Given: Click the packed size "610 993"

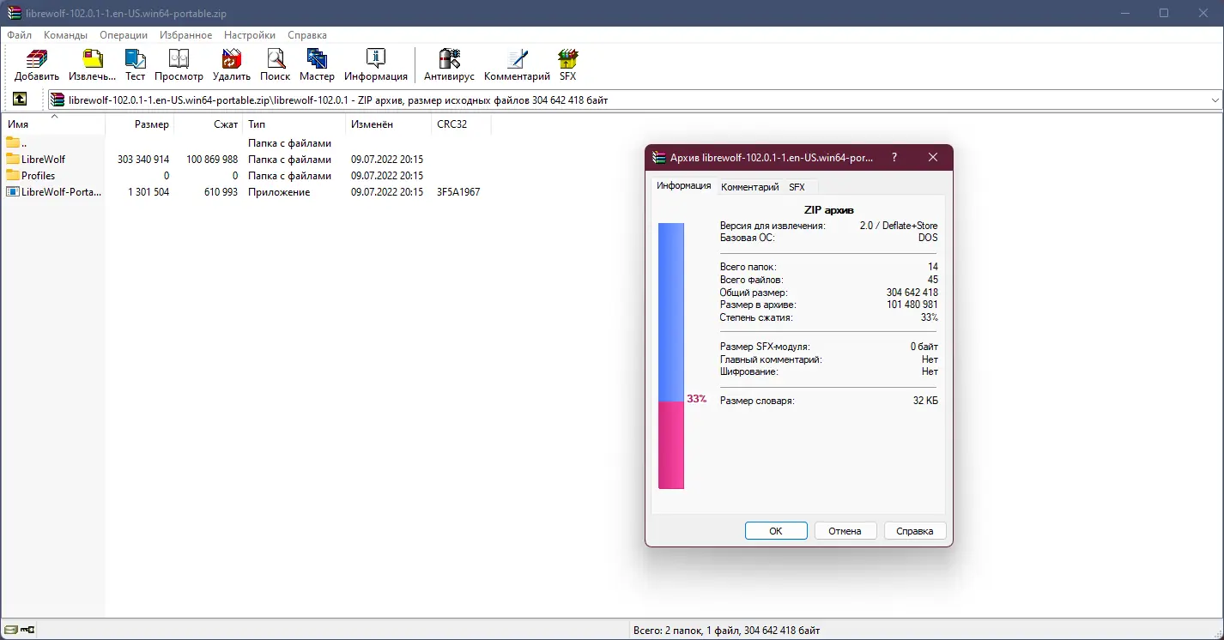Looking at the screenshot, I should 218,192.
